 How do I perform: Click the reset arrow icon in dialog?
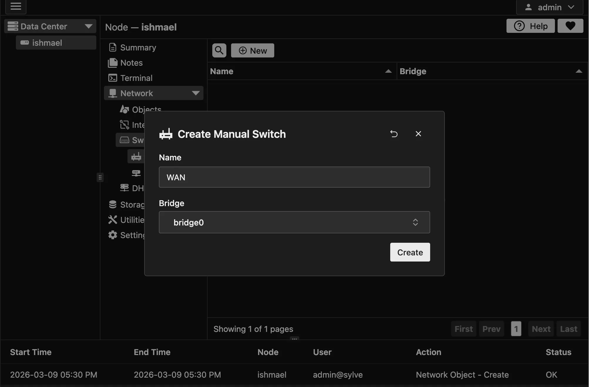pyautogui.click(x=394, y=134)
